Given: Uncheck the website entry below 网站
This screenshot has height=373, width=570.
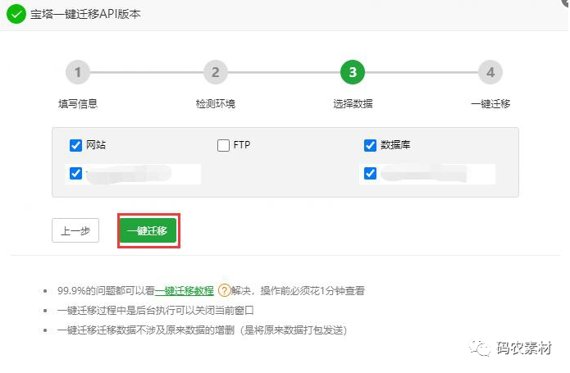Looking at the screenshot, I should pyautogui.click(x=76, y=173).
